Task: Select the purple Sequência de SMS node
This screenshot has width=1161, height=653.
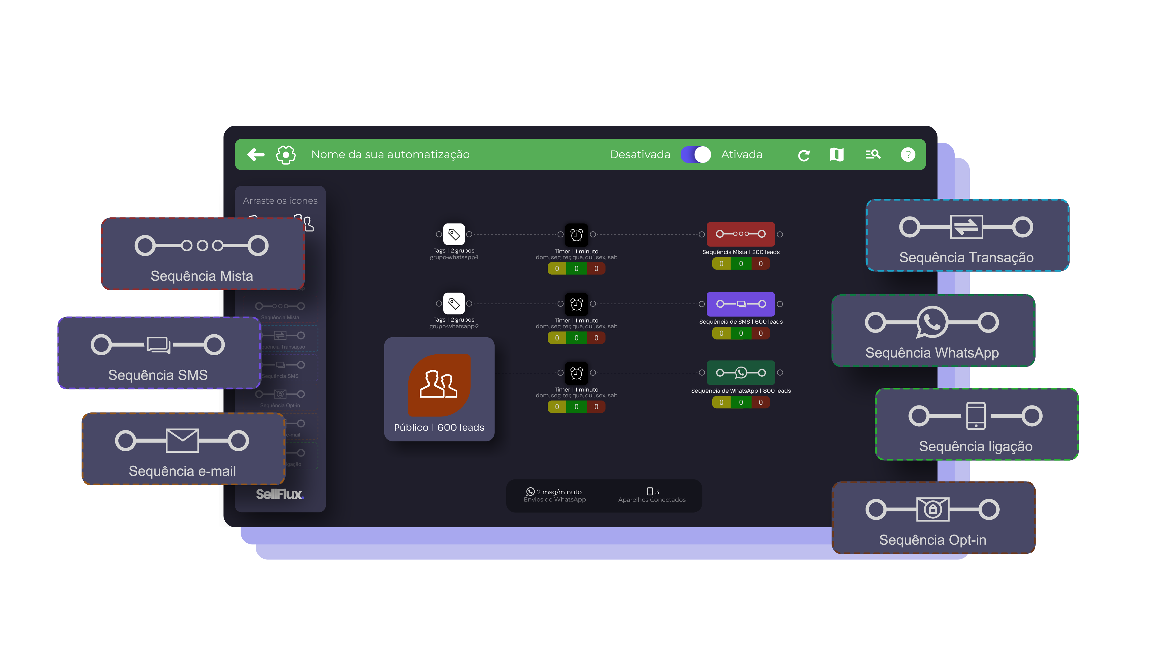Action: [x=740, y=304]
